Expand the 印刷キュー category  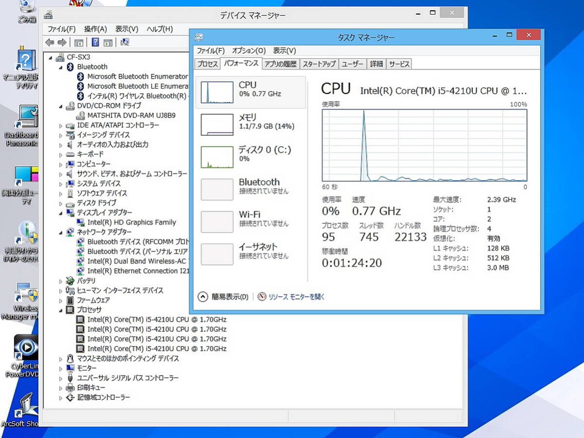point(61,388)
